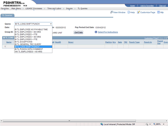Select BI TL PUNCH WITH COMMENT option
168x126 pixels.
(33, 49)
